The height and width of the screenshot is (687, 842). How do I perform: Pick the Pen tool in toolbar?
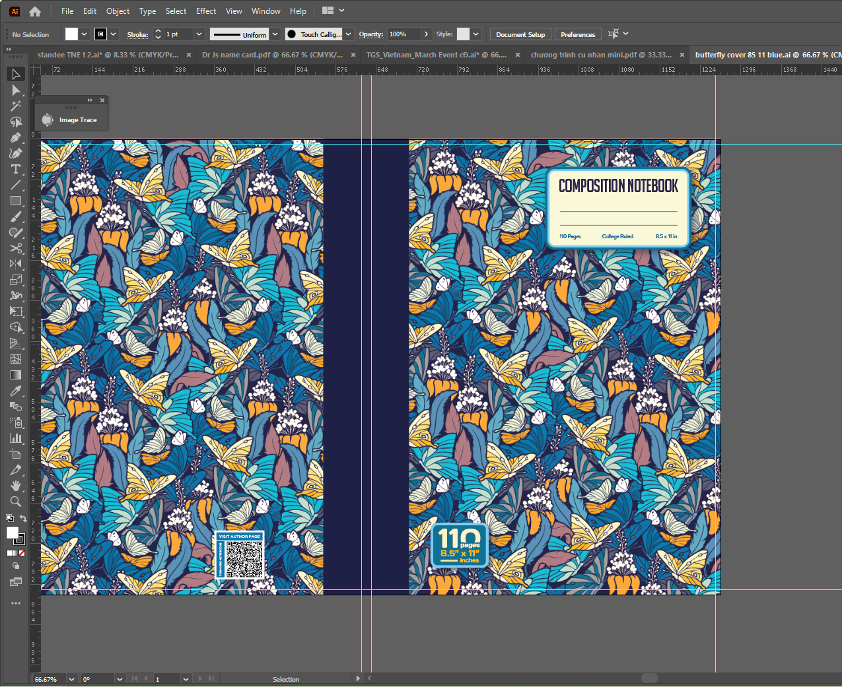point(16,137)
